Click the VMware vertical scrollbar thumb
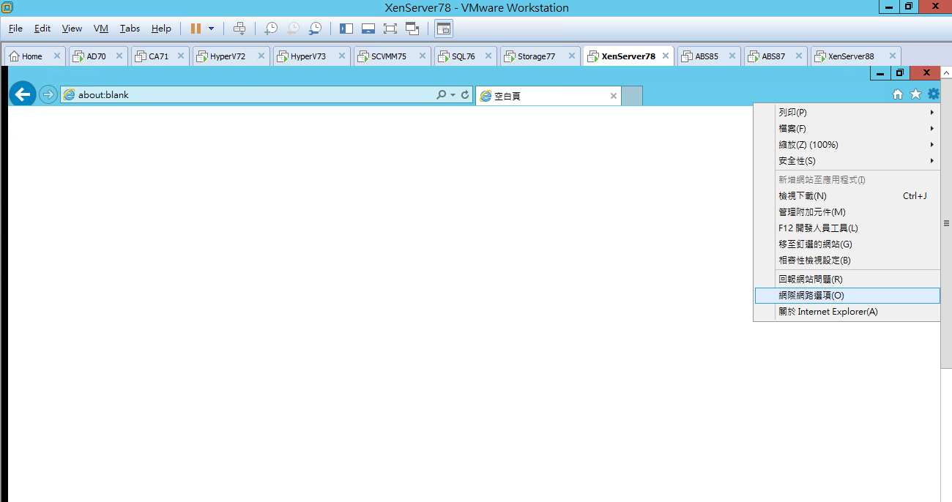Viewport: 952px width, 502px height. (x=946, y=223)
